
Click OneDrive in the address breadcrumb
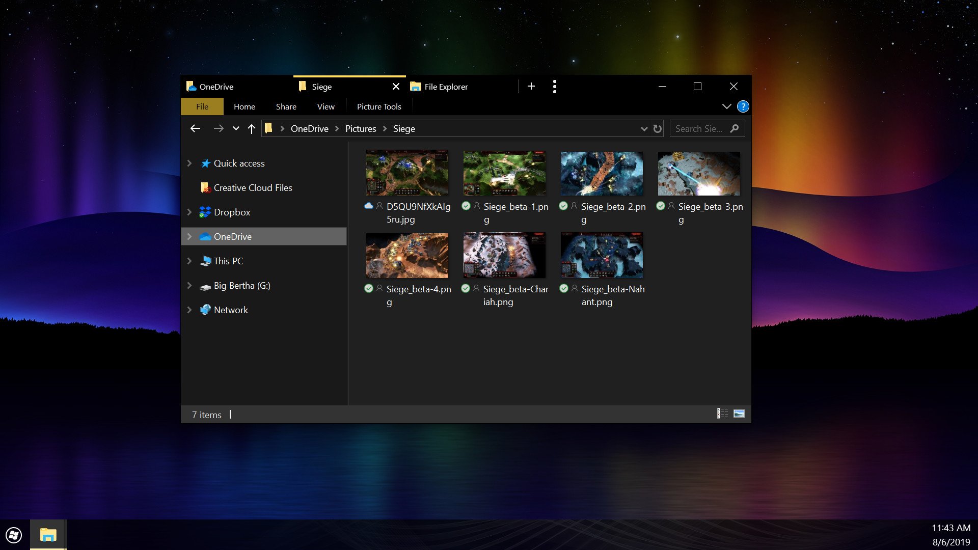(x=310, y=129)
